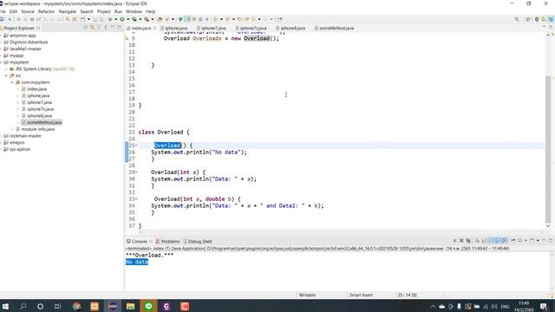The image size is (555, 312).
Task: Select iphone8.java in Project Explorer
Action: coord(39,115)
